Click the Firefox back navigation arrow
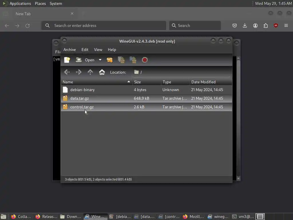 click(7, 25)
